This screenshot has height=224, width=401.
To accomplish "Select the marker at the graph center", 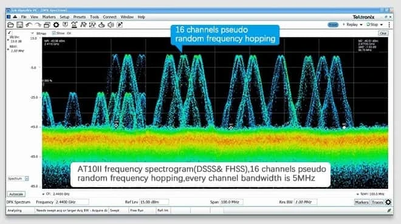I will click(x=231, y=127).
